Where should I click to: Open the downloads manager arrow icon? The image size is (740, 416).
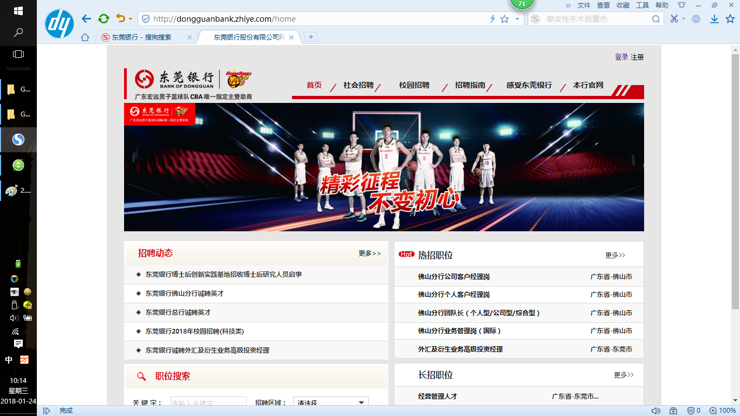715,19
